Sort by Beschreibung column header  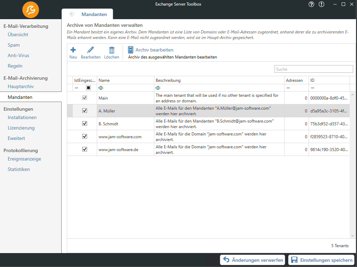tap(219, 80)
